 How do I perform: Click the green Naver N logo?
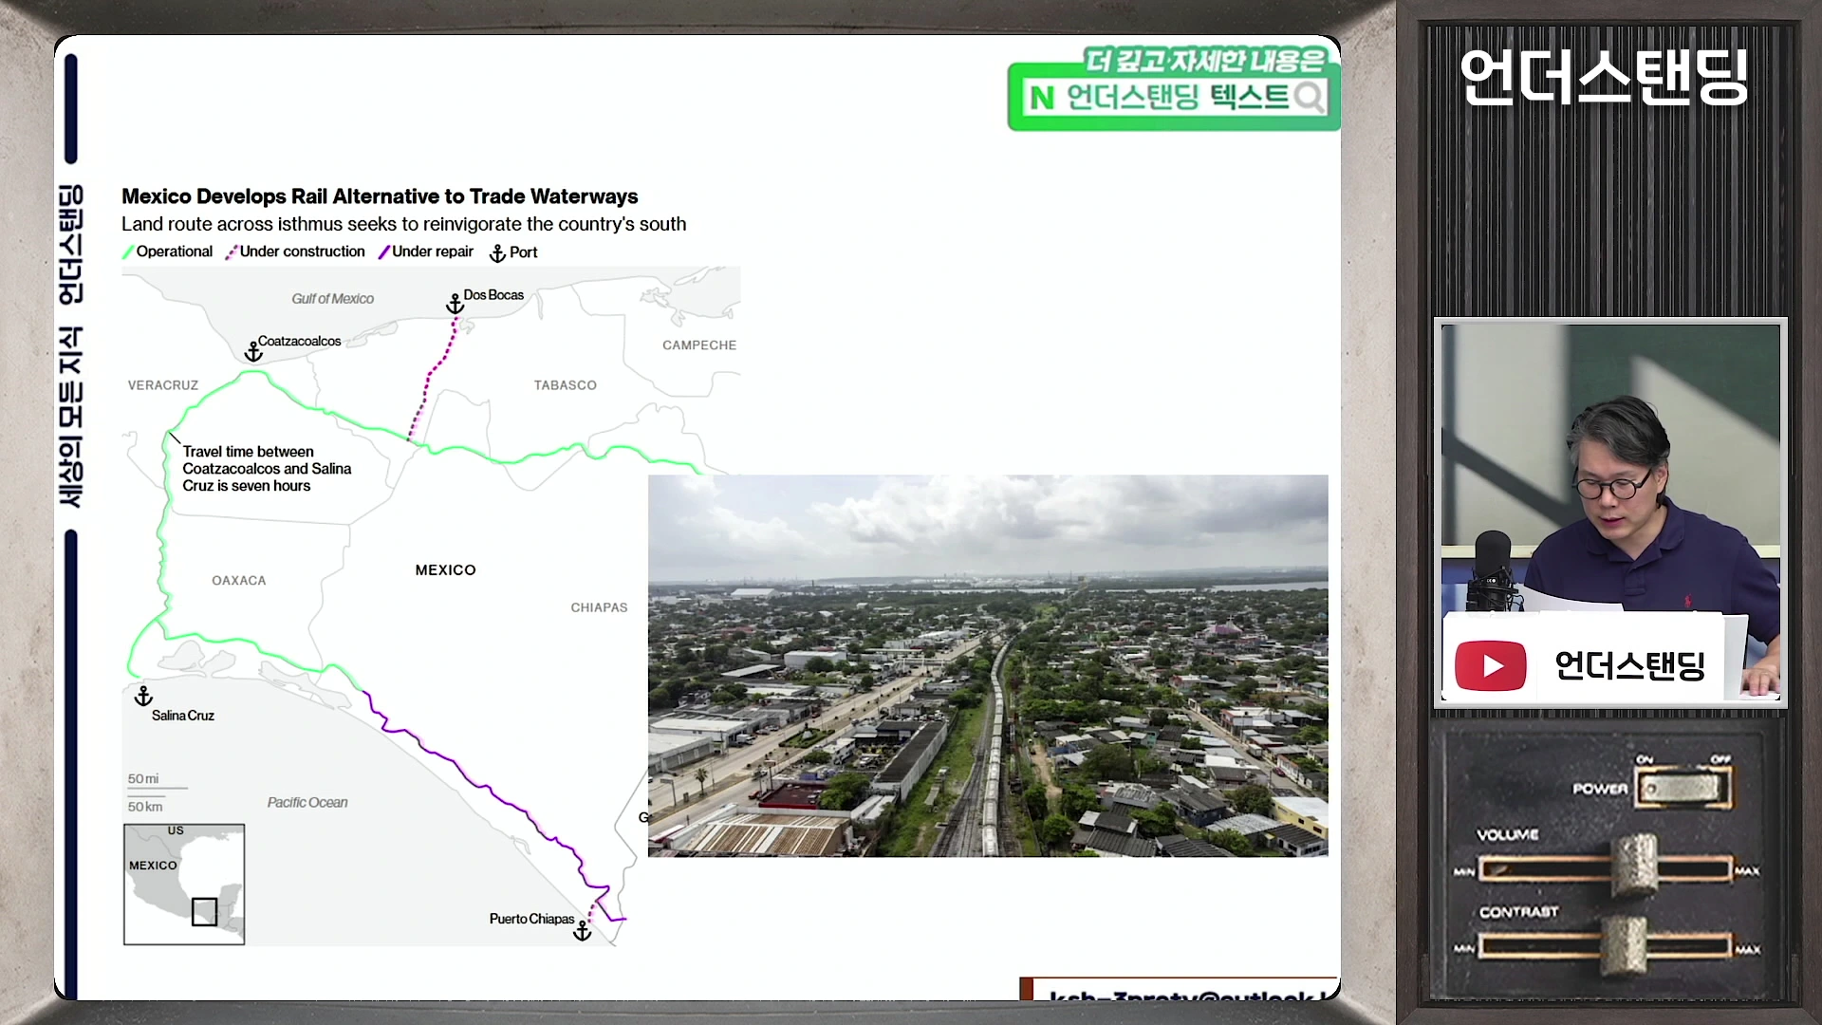tap(1042, 98)
